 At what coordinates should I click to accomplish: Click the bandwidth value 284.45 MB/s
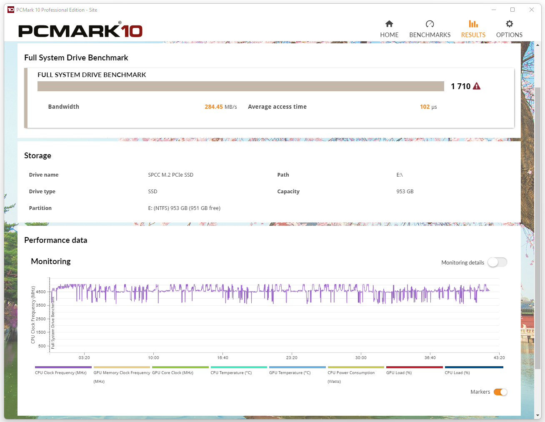pos(221,107)
